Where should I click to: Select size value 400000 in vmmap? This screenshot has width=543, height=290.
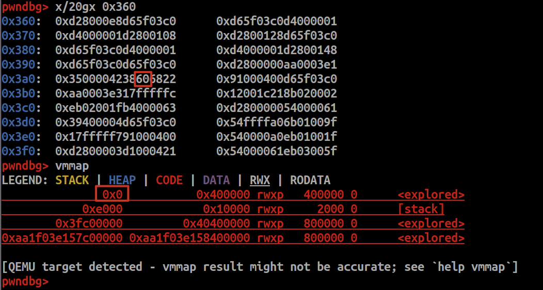[324, 195]
